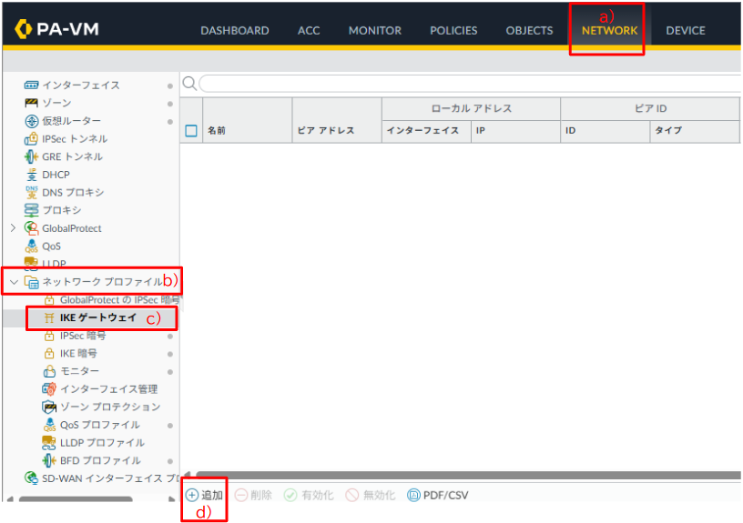Viewport: 743px width, 523px height.
Task: Click into the search input field
Action: pos(470,84)
